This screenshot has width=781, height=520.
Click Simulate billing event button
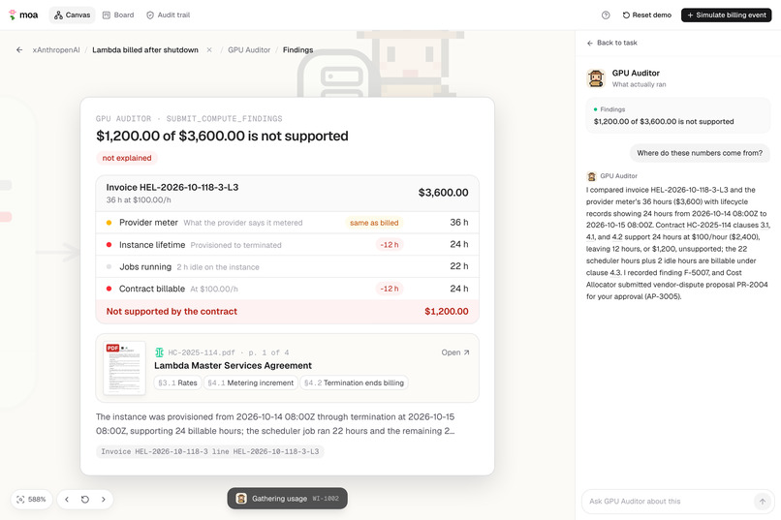point(726,15)
